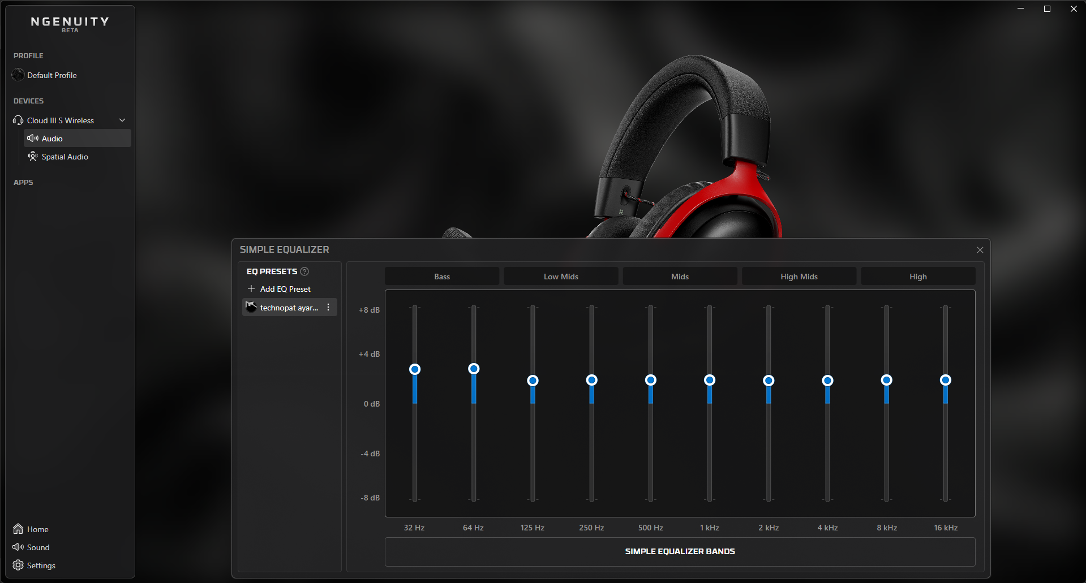Click the Spatial Audio icon
Viewport: 1086px width, 583px height.
click(x=33, y=157)
